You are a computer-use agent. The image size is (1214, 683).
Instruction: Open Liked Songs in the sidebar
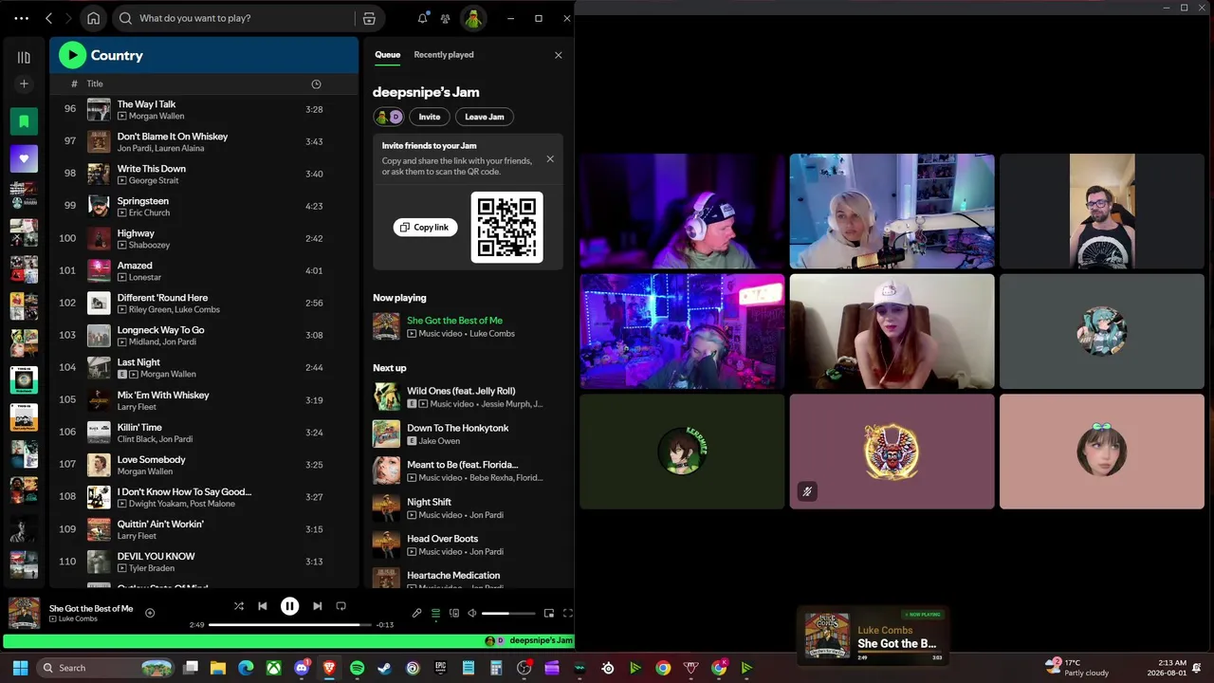(x=24, y=158)
